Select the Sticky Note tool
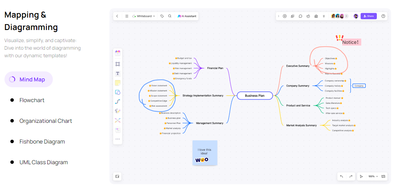 click(x=117, y=83)
